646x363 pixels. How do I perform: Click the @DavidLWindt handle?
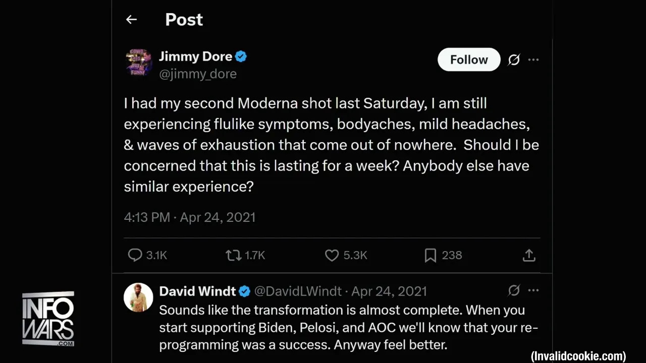pos(298,291)
